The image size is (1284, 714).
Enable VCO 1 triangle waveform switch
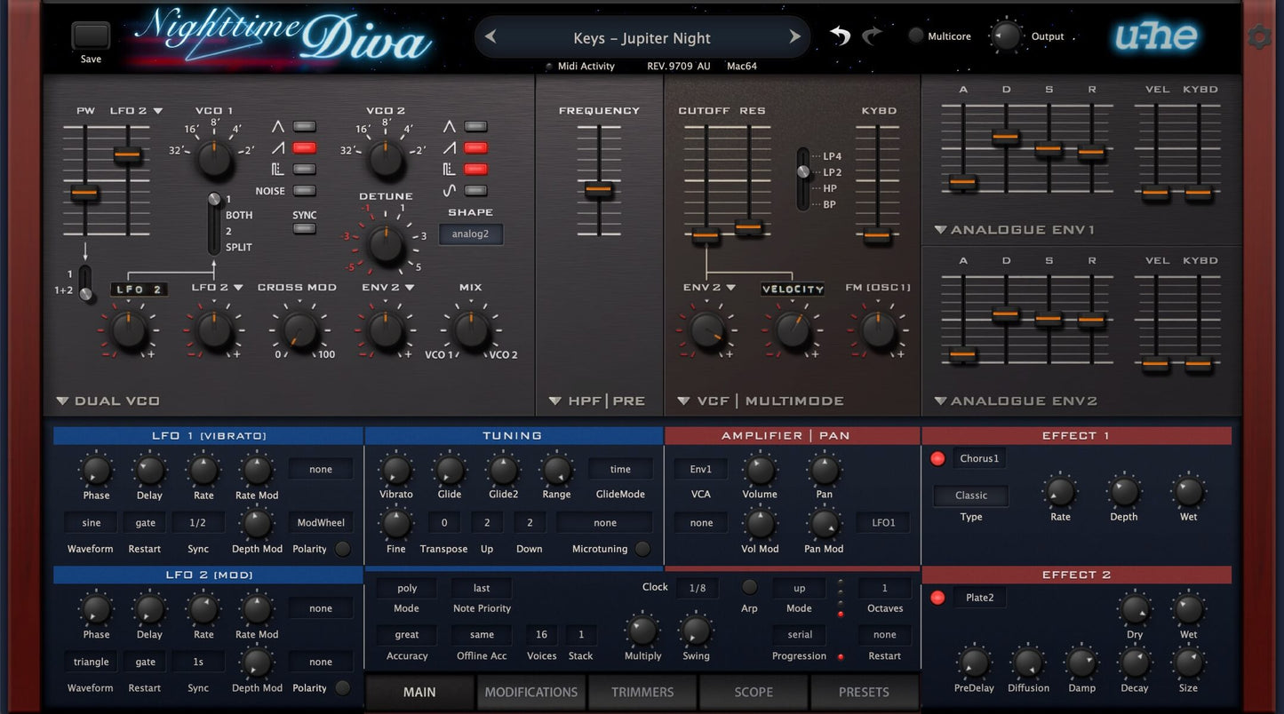click(304, 126)
